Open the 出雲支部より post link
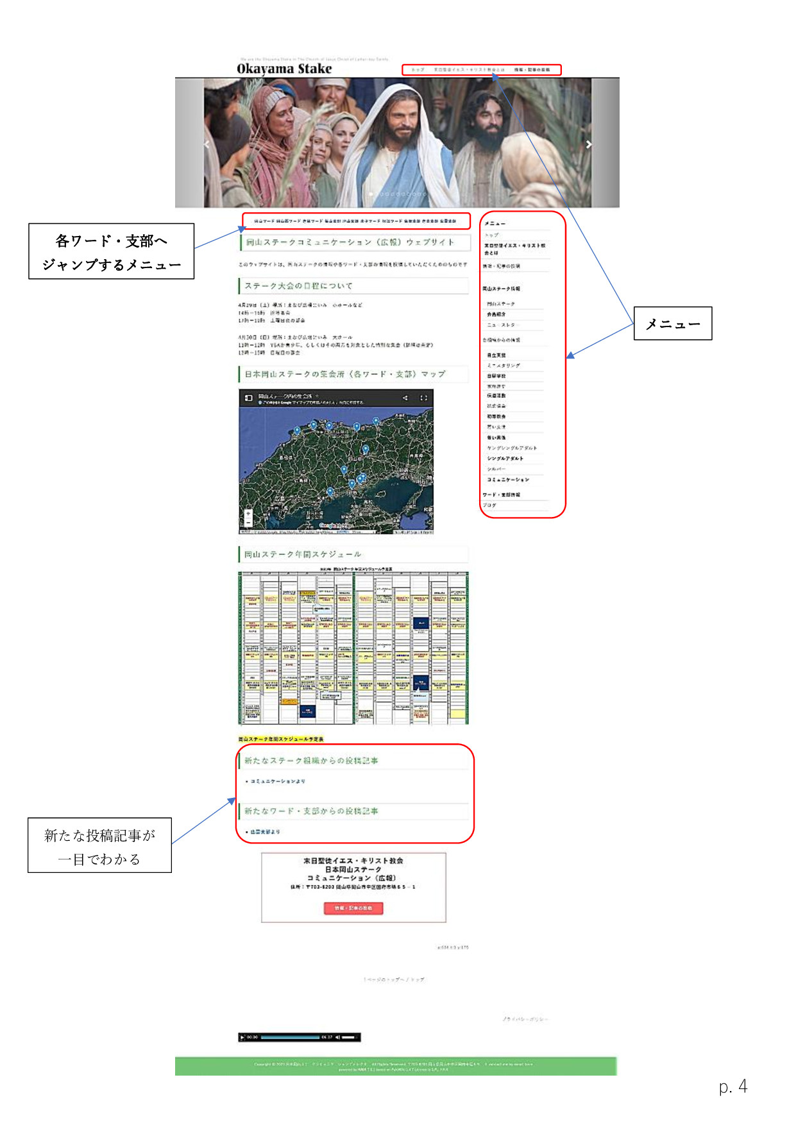Viewport: 796px width, 1125px height. pyautogui.click(x=265, y=832)
